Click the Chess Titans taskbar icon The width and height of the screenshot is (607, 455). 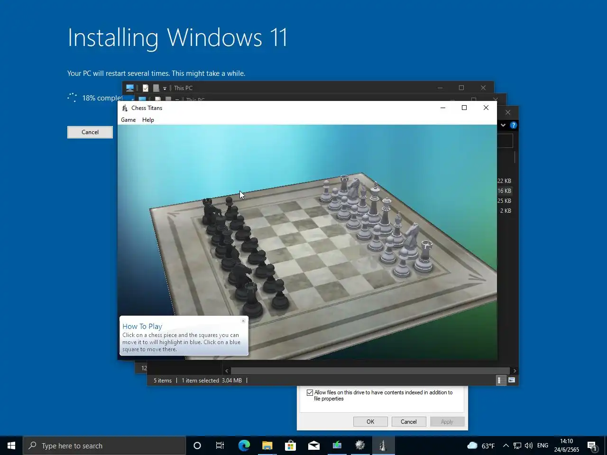pyautogui.click(x=383, y=446)
